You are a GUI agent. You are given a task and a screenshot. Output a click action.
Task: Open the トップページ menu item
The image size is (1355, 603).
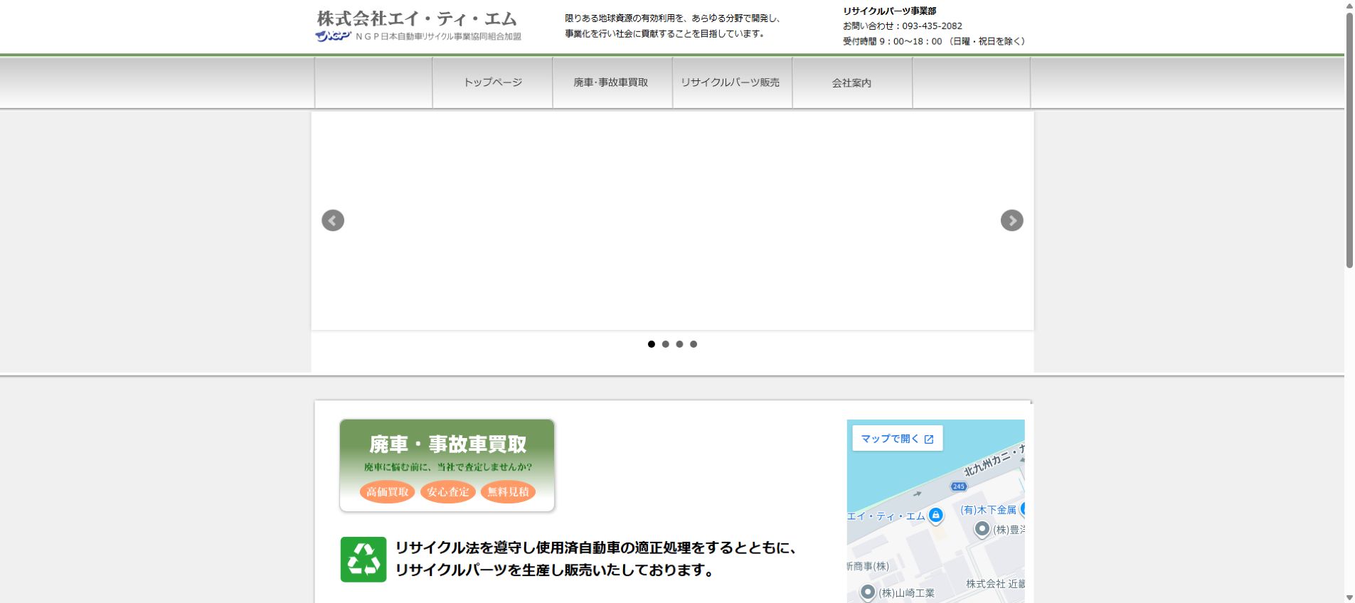click(x=493, y=82)
